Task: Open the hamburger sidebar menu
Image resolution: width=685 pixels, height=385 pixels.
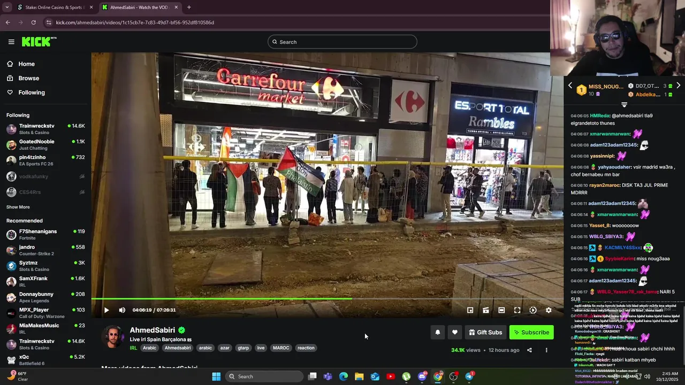Action: (x=11, y=42)
